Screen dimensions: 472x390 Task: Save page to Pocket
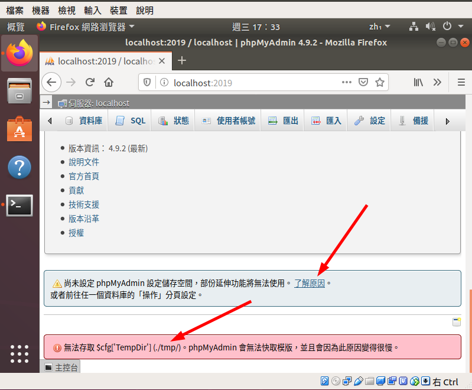pos(363,82)
